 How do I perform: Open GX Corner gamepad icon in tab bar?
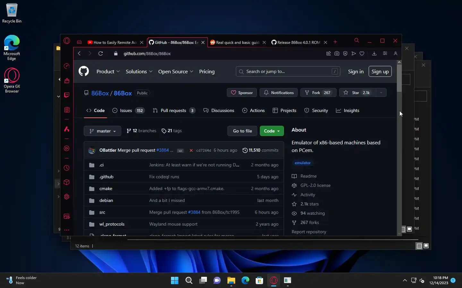pos(79,42)
